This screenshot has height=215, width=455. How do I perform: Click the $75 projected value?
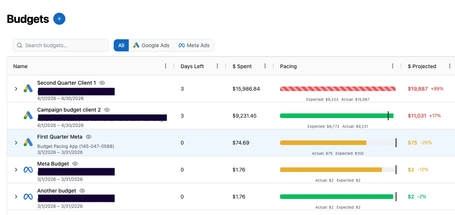click(x=412, y=143)
